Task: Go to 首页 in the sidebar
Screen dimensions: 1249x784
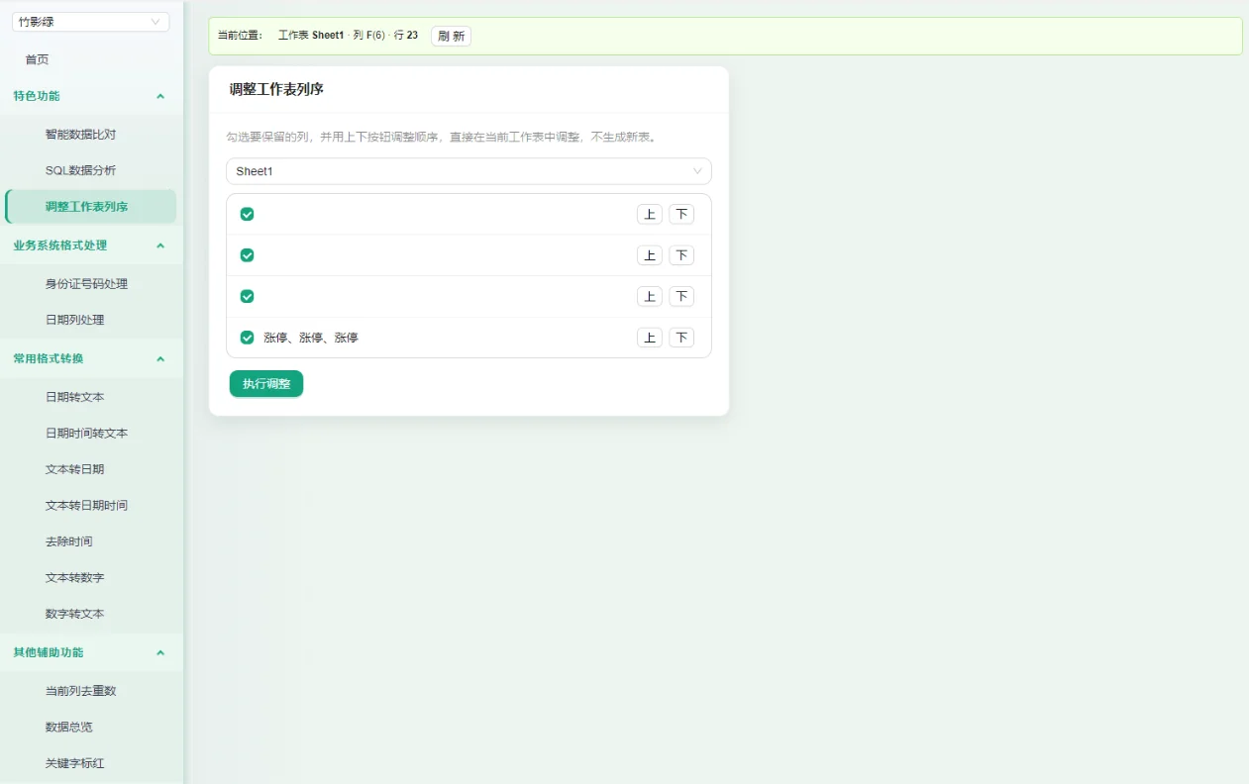Action: [x=37, y=59]
